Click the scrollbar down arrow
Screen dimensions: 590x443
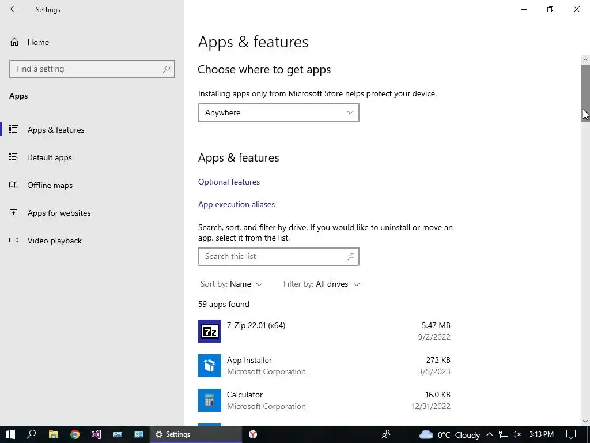(585, 421)
